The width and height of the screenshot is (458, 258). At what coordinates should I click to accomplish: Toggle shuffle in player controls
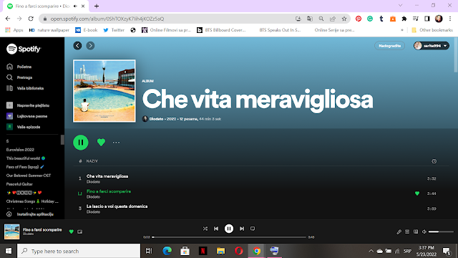click(x=205, y=229)
